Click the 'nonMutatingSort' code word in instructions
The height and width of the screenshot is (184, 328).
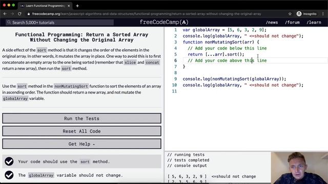coord(71,86)
